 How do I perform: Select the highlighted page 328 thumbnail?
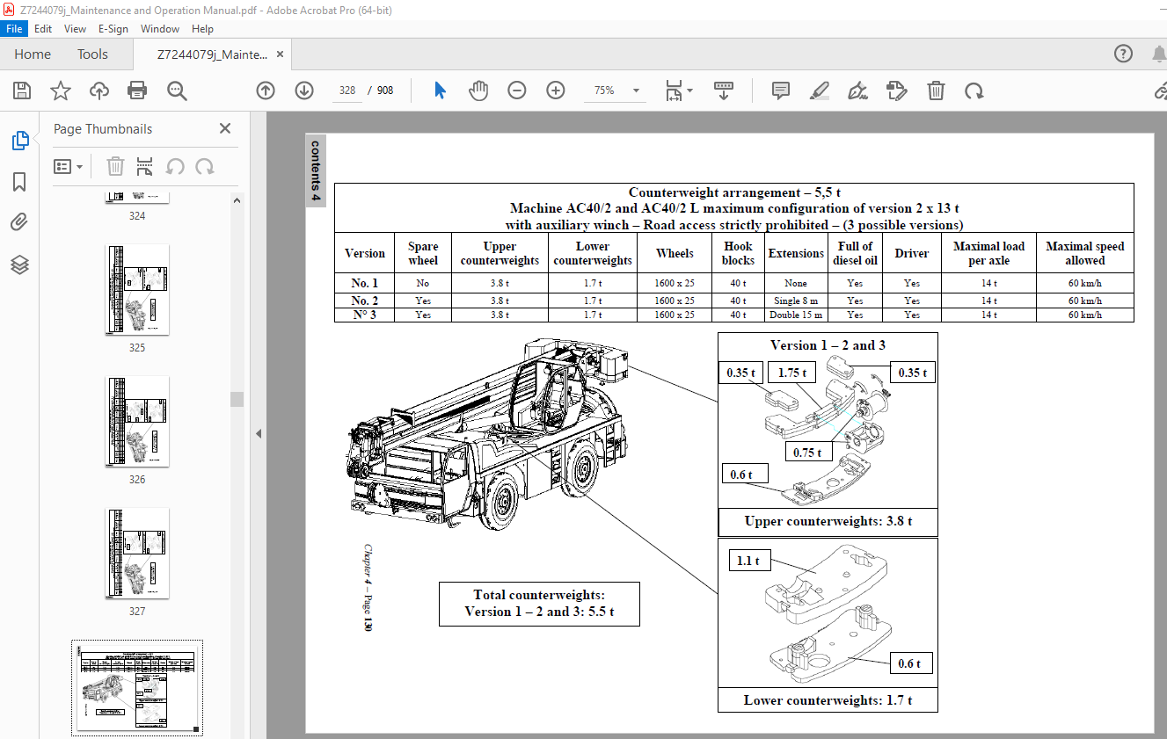click(x=137, y=688)
